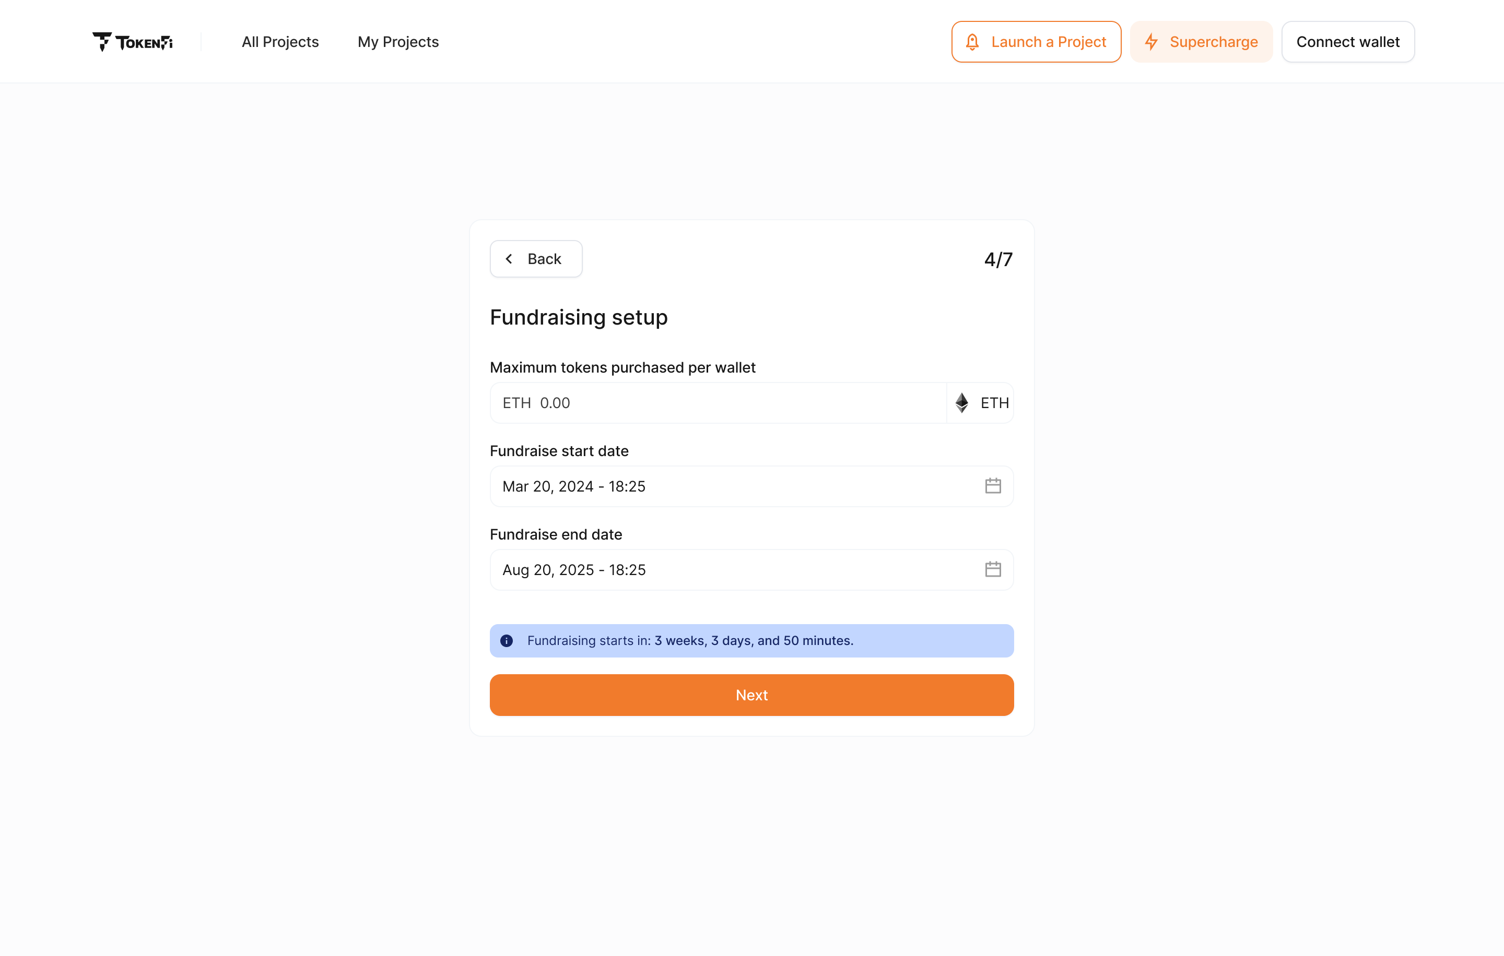Screen dimensions: 1504x956
Task: Click the 4/7 step indicator
Action: point(998,259)
